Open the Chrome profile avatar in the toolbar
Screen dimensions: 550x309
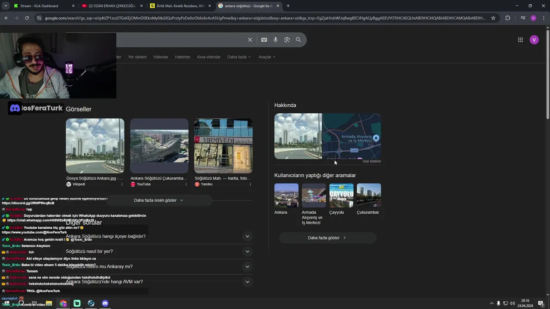[x=533, y=18]
